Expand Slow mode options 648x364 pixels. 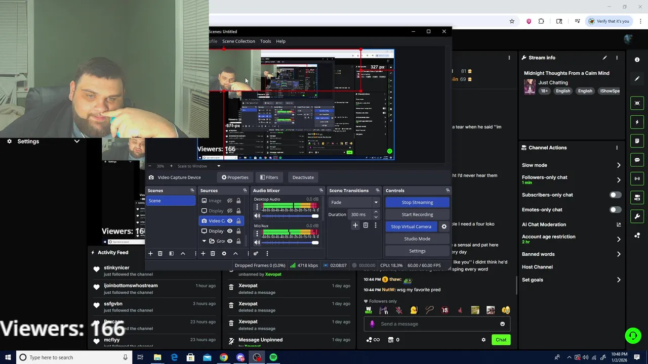pyautogui.click(x=619, y=165)
